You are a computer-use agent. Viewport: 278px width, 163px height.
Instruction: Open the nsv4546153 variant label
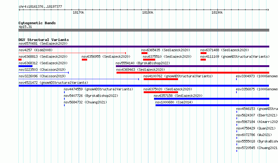257,109
